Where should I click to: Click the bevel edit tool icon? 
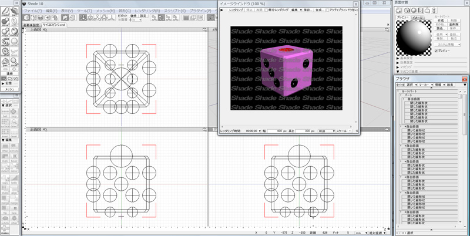(x=14, y=158)
